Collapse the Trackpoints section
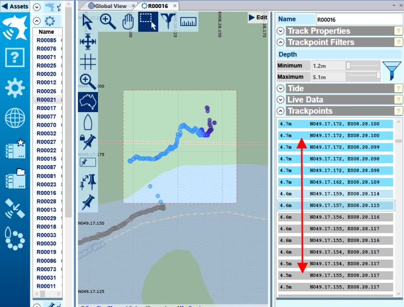 281,111
